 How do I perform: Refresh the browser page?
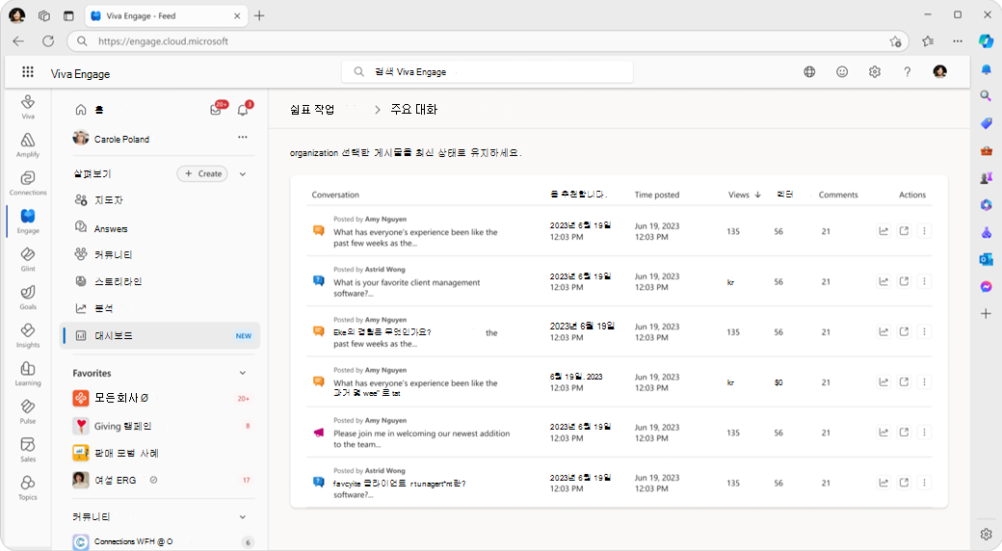[48, 40]
